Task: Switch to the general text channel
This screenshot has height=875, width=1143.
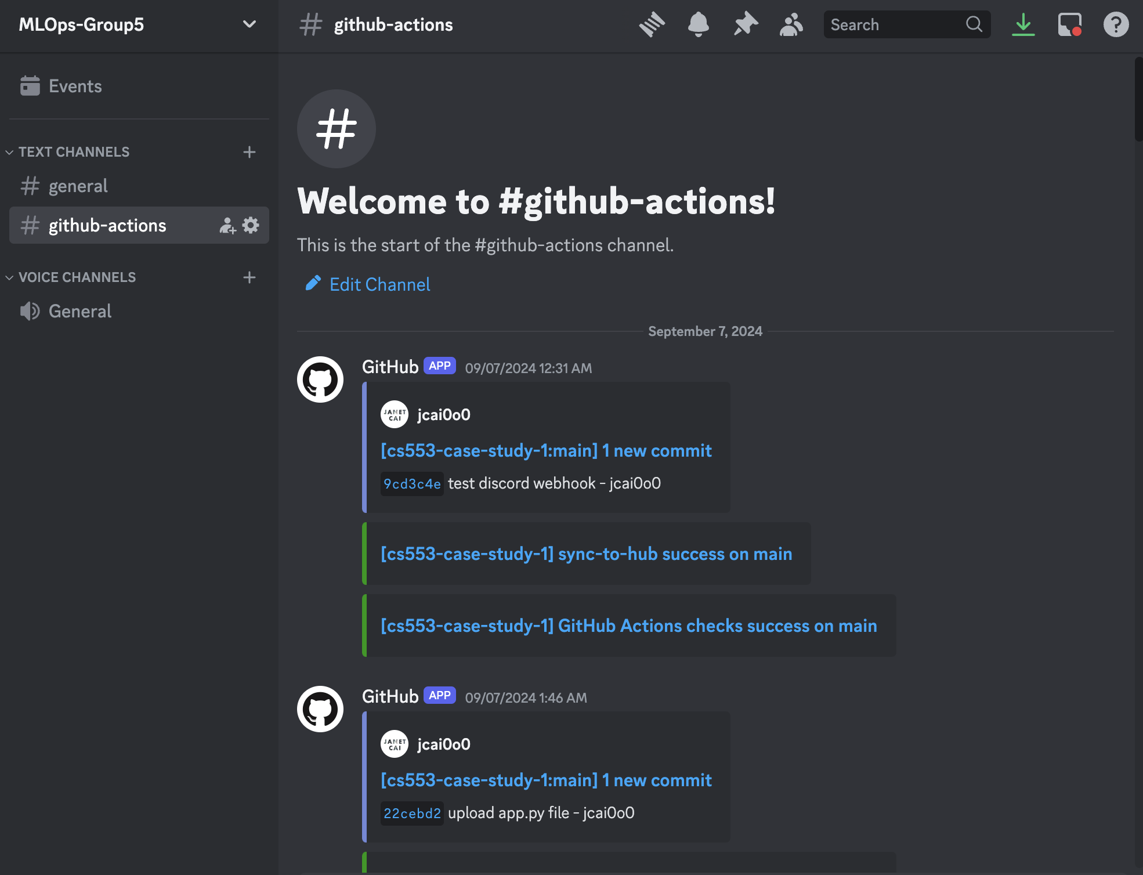Action: (78, 186)
